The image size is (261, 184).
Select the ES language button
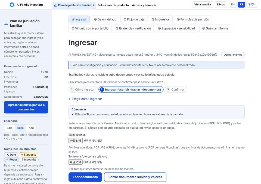coord(241,5)
